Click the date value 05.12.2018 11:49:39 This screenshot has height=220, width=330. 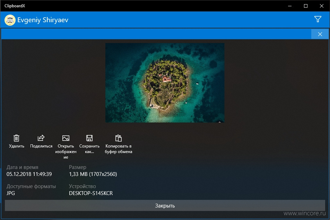point(29,174)
